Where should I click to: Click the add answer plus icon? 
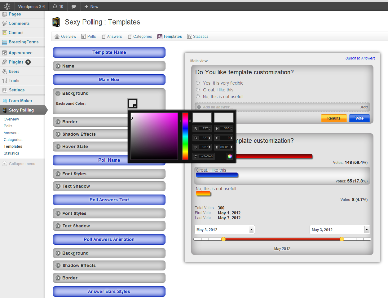(199, 107)
